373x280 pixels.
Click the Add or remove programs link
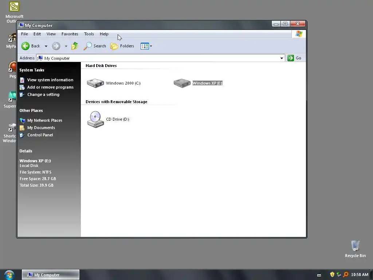50,87
